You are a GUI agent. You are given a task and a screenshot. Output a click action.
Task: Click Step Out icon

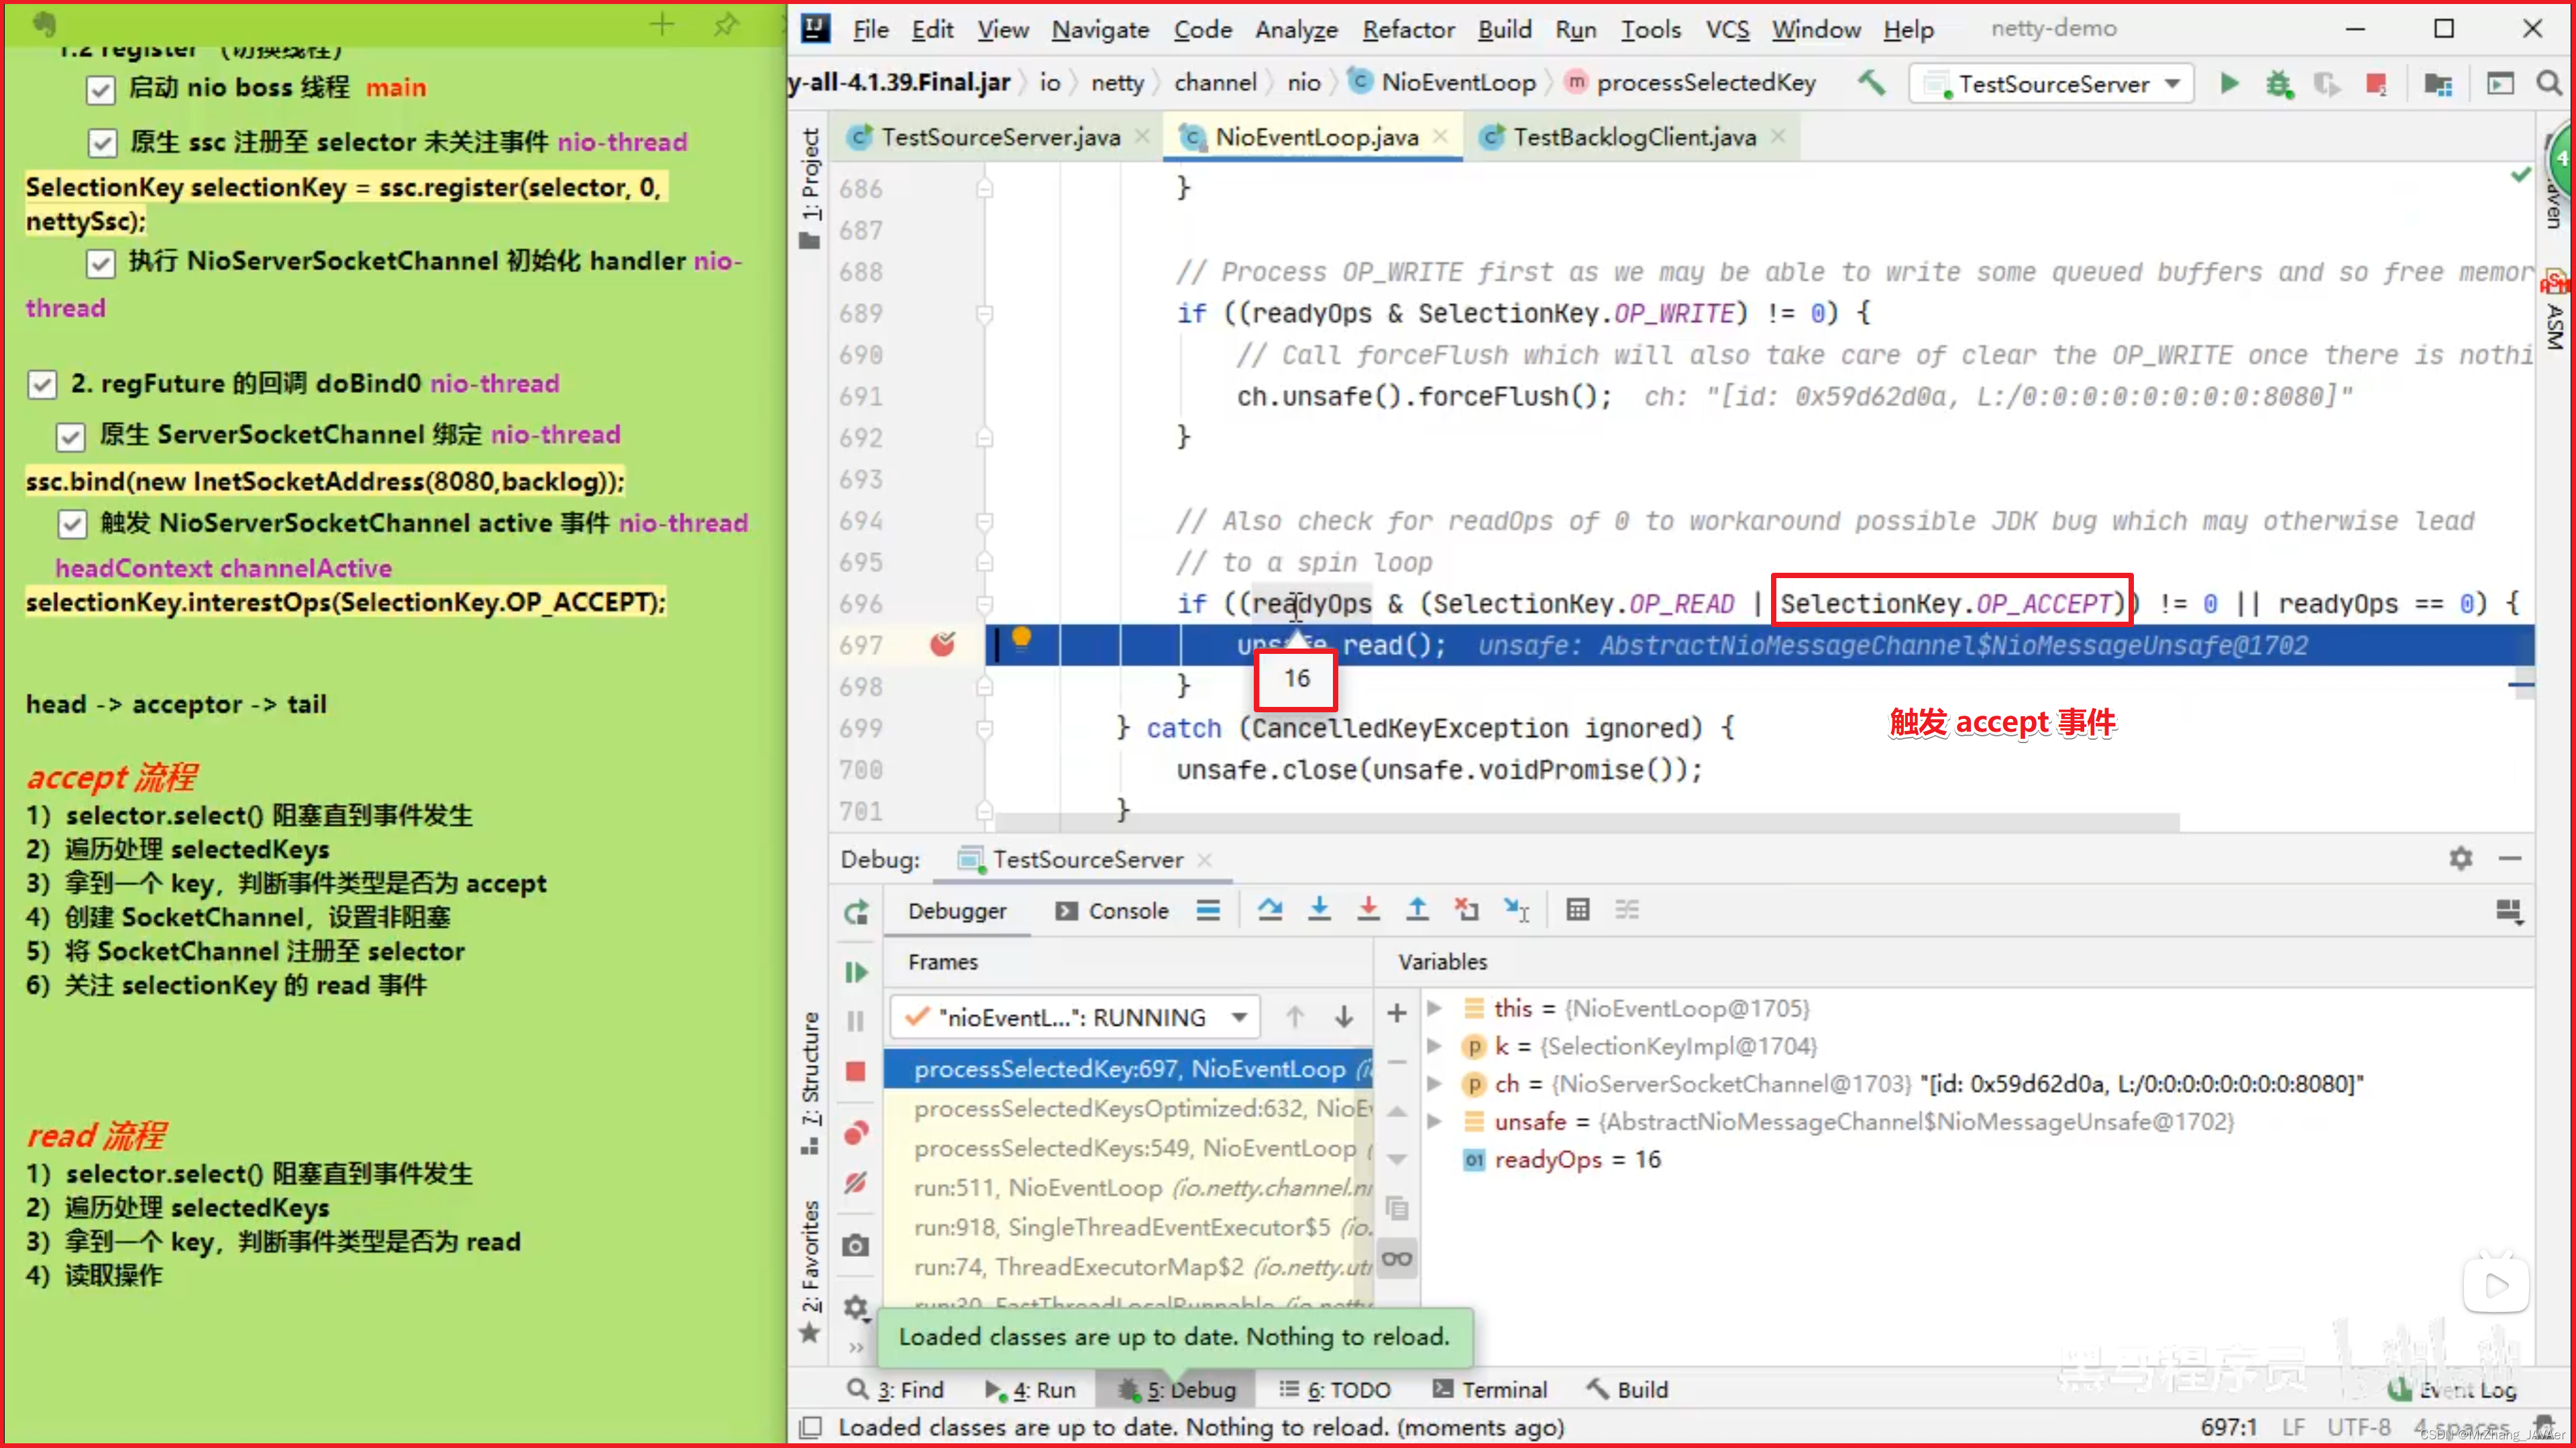tap(1418, 909)
